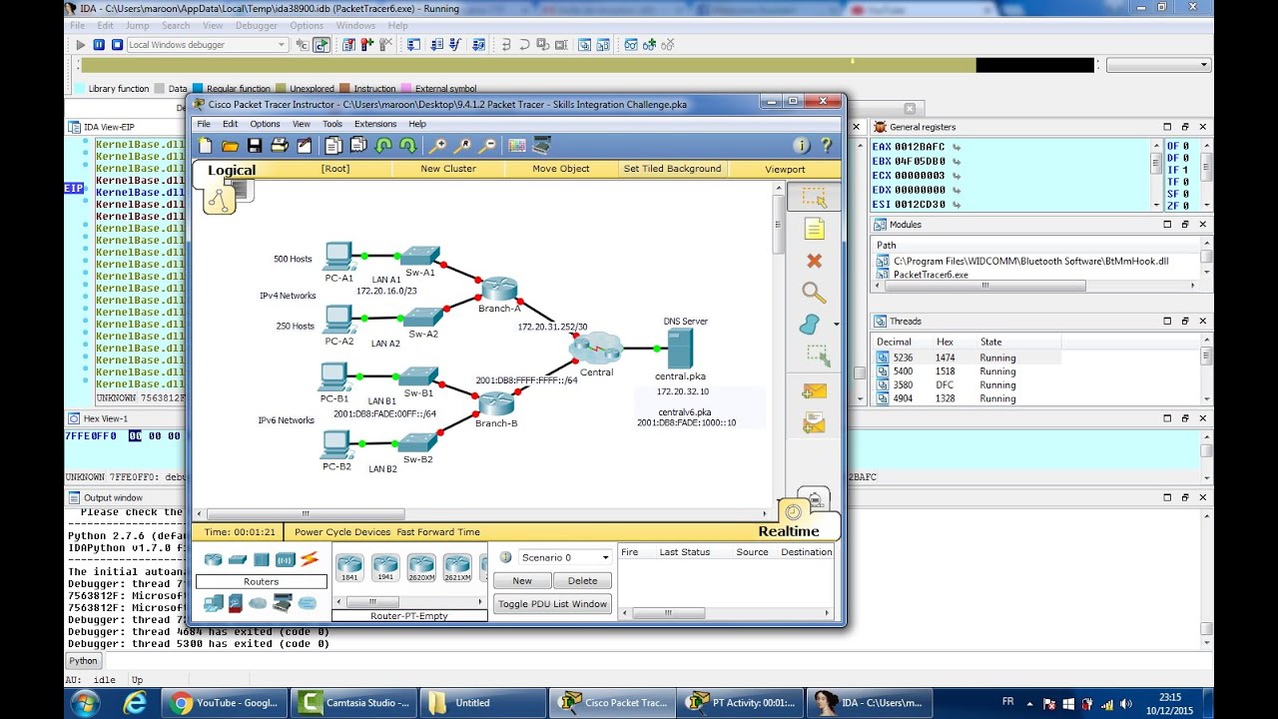Choose the Connections lightning bolt category
The width and height of the screenshot is (1278, 719).
(310, 559)
